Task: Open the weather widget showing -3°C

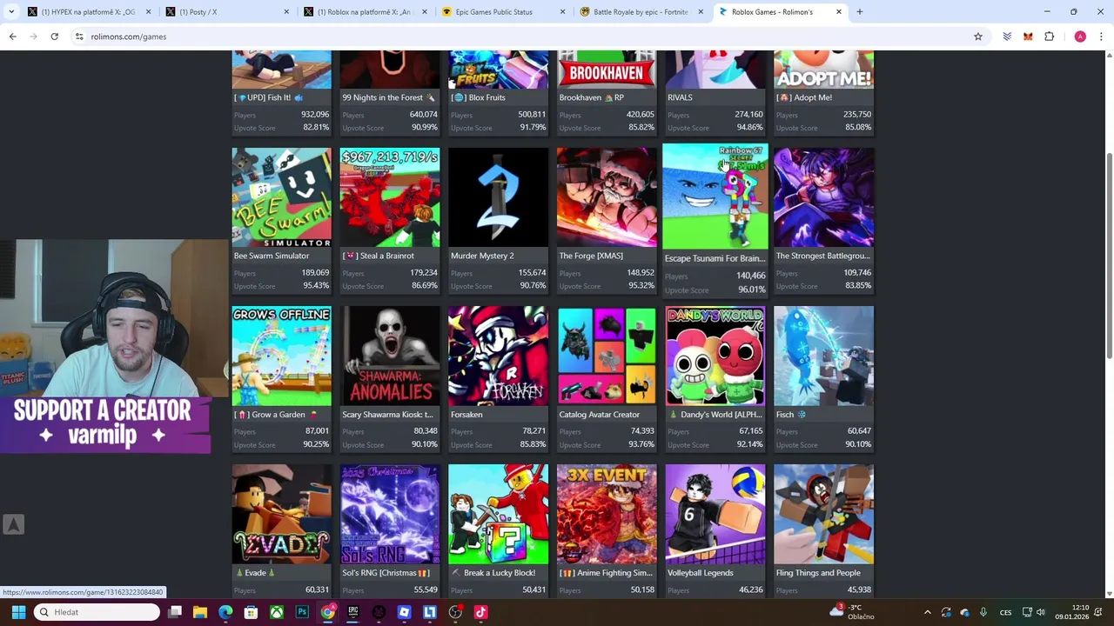Action: (852, 612)
